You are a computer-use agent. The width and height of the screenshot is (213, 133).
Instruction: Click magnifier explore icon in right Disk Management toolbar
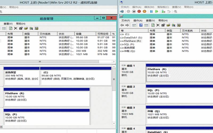coord(174,25)
